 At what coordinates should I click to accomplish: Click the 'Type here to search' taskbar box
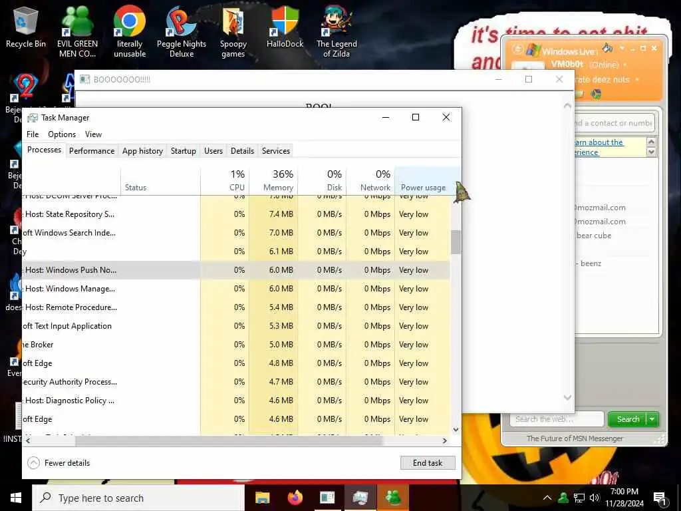click(x=138, y=498)
